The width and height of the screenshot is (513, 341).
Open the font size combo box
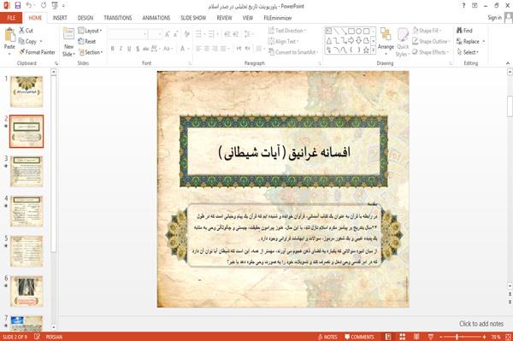point(155,34)
